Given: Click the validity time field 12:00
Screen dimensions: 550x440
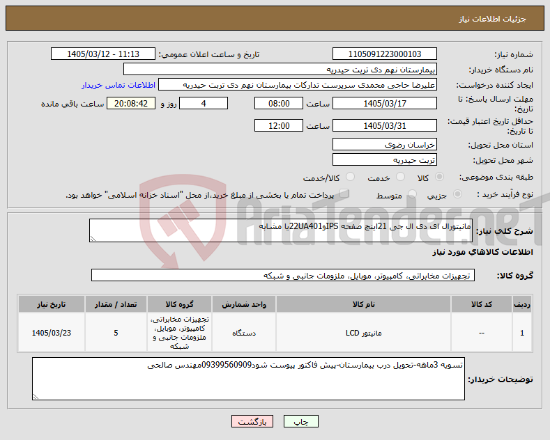Looking at the screenshot, I should [279, 125].
